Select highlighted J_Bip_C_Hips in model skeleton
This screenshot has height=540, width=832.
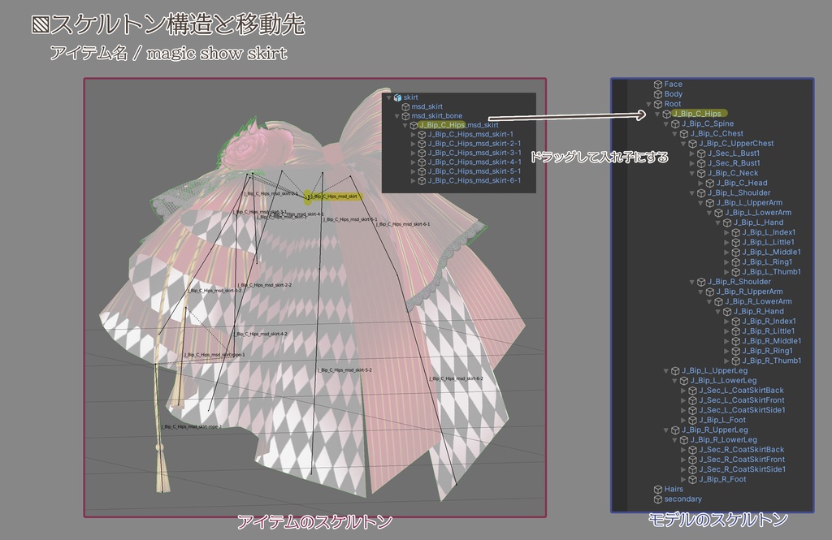coord(696,114)
